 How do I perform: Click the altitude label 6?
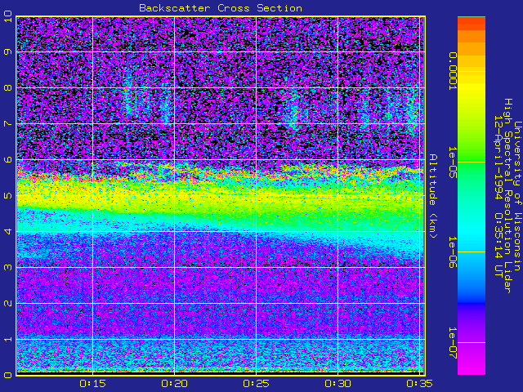7,159
